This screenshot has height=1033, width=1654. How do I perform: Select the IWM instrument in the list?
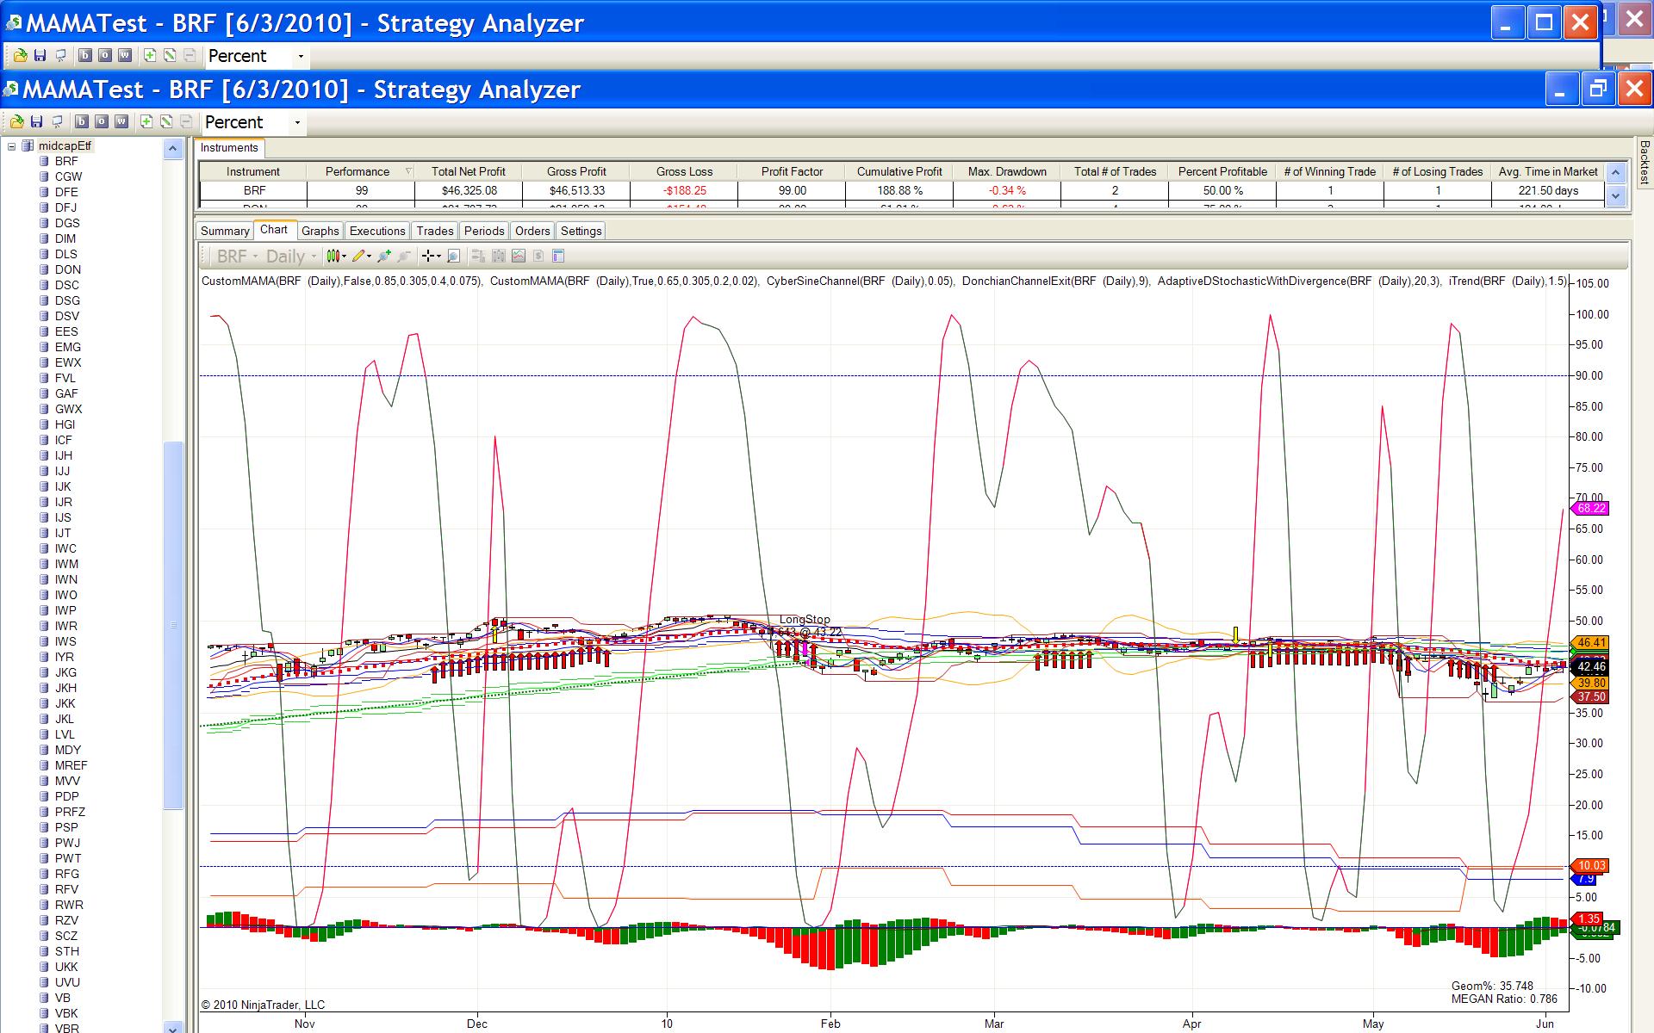[66, 564]
